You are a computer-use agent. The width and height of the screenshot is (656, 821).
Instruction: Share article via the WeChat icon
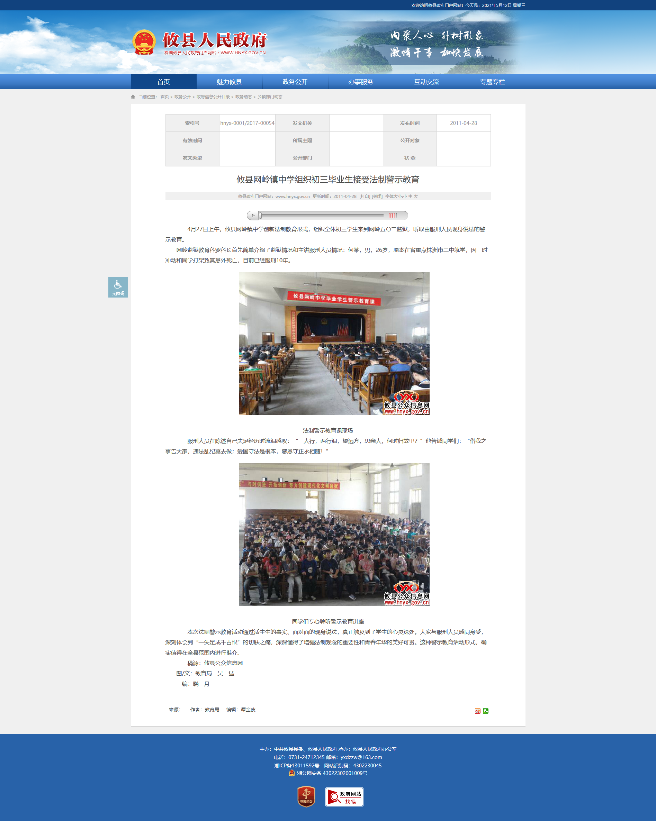(x=486, y=711)
